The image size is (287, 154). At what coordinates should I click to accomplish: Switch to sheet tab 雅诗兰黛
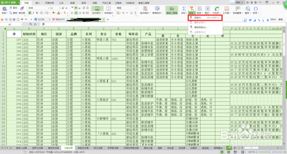[148, 148]
